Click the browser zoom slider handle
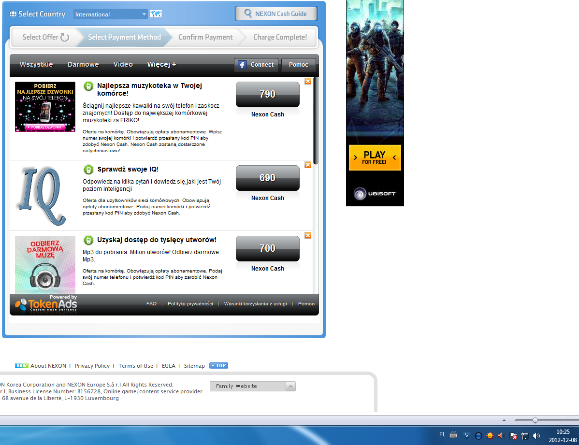Screen dimensions: 579x445 pyautogui.click(x=535, y=420)
